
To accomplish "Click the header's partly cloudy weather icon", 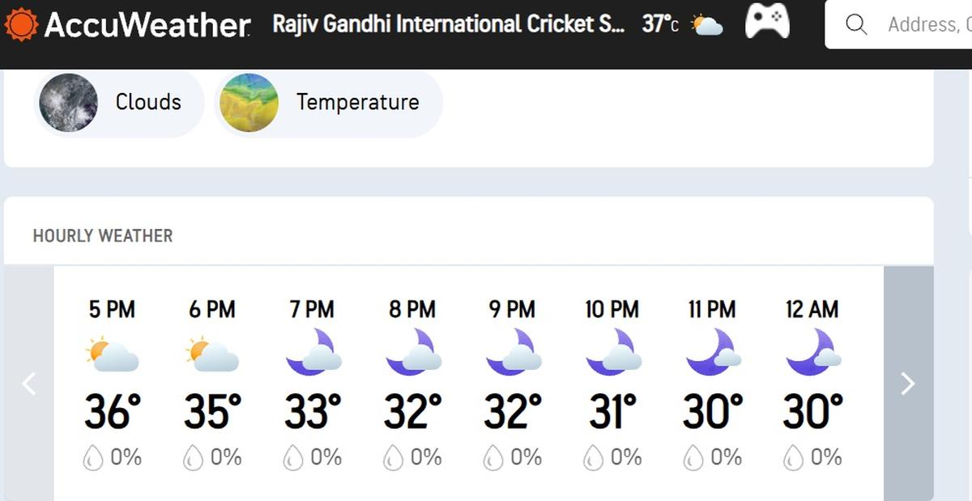I will point(707,25).
